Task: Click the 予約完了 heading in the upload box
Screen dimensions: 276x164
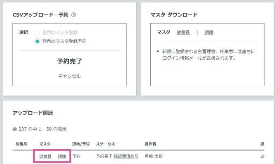Action: click(70, 61)
